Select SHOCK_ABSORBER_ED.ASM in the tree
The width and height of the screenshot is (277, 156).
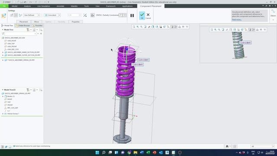pos(14,38)
